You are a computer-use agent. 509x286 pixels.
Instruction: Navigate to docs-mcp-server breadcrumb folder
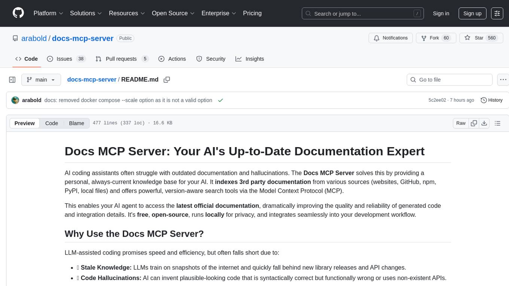(x=92, y=79)
